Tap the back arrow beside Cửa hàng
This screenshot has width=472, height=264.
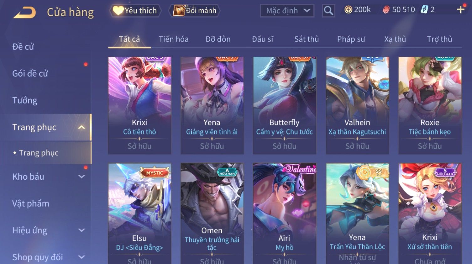[x=24, y=13]
